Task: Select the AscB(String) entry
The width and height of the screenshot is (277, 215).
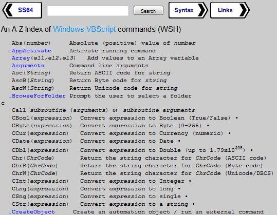Action: (x=33, y=81)
